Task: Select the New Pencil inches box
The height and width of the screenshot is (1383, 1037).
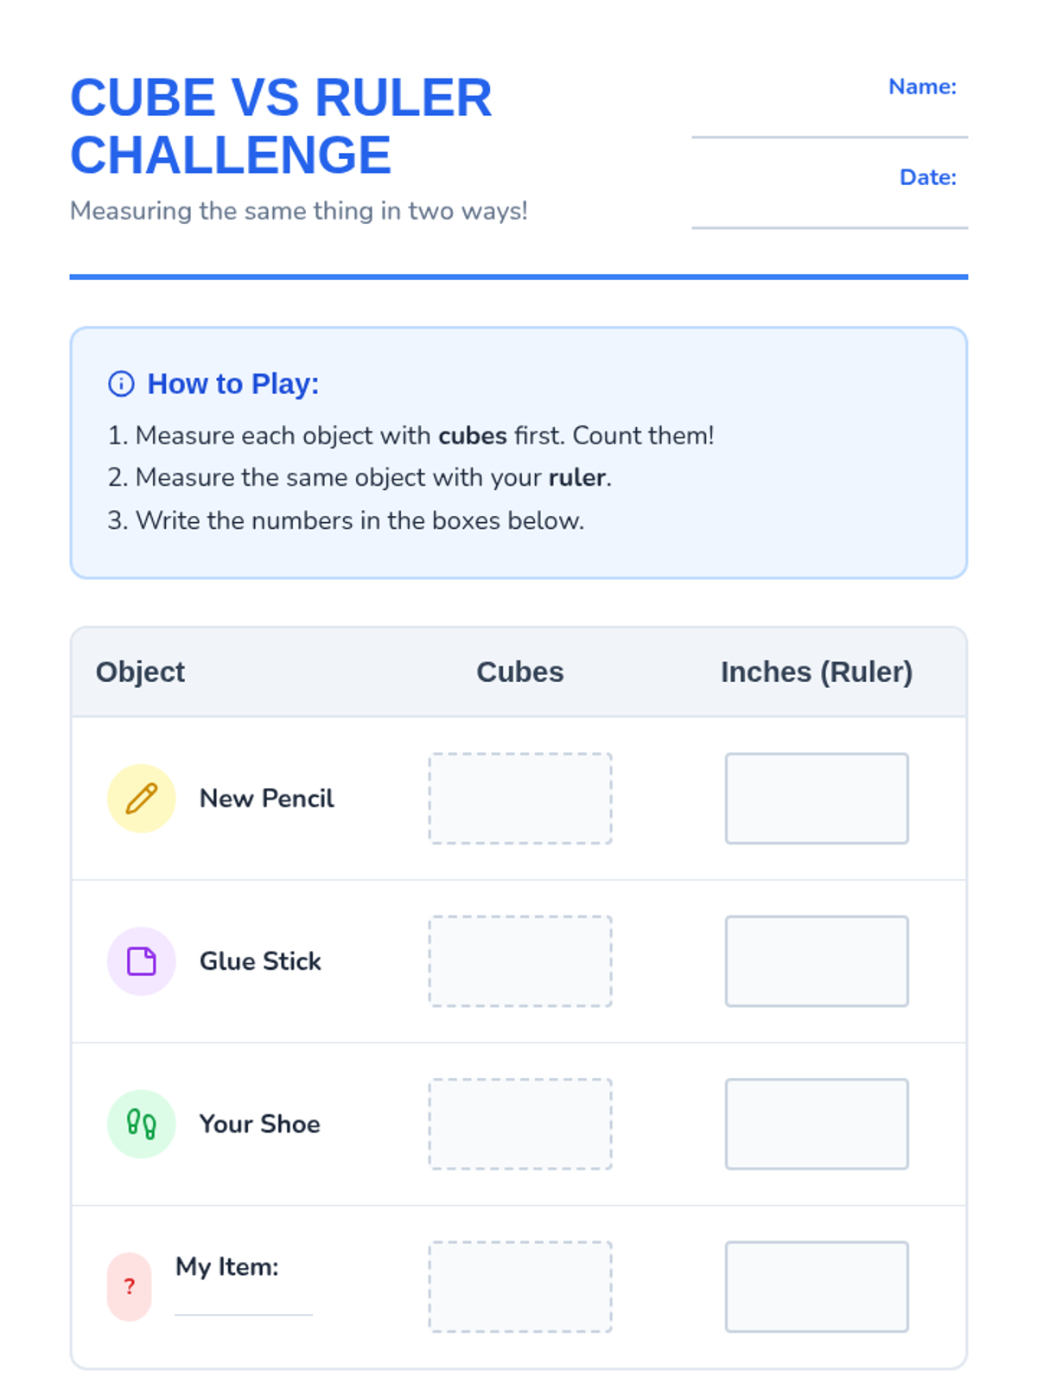Action: [816, 798]
